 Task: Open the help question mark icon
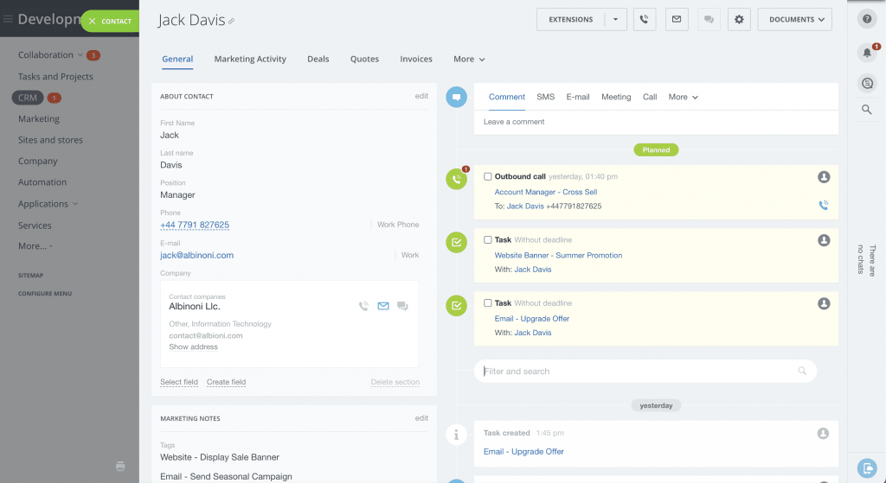point(867,19)
